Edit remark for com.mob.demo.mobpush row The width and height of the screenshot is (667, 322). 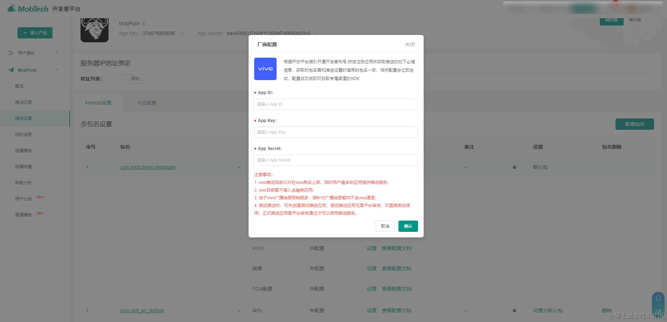tap(515, 167)
